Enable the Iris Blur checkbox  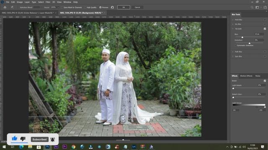(265, 24)
